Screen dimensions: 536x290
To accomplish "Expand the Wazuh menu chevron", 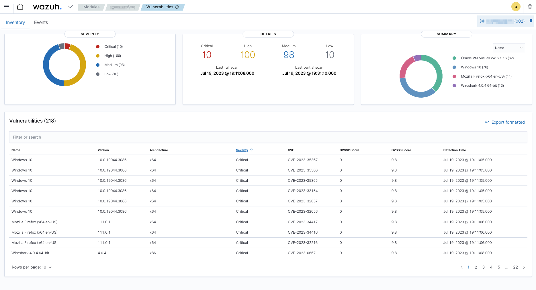I will pyautogui.click(x=70, y=7).
